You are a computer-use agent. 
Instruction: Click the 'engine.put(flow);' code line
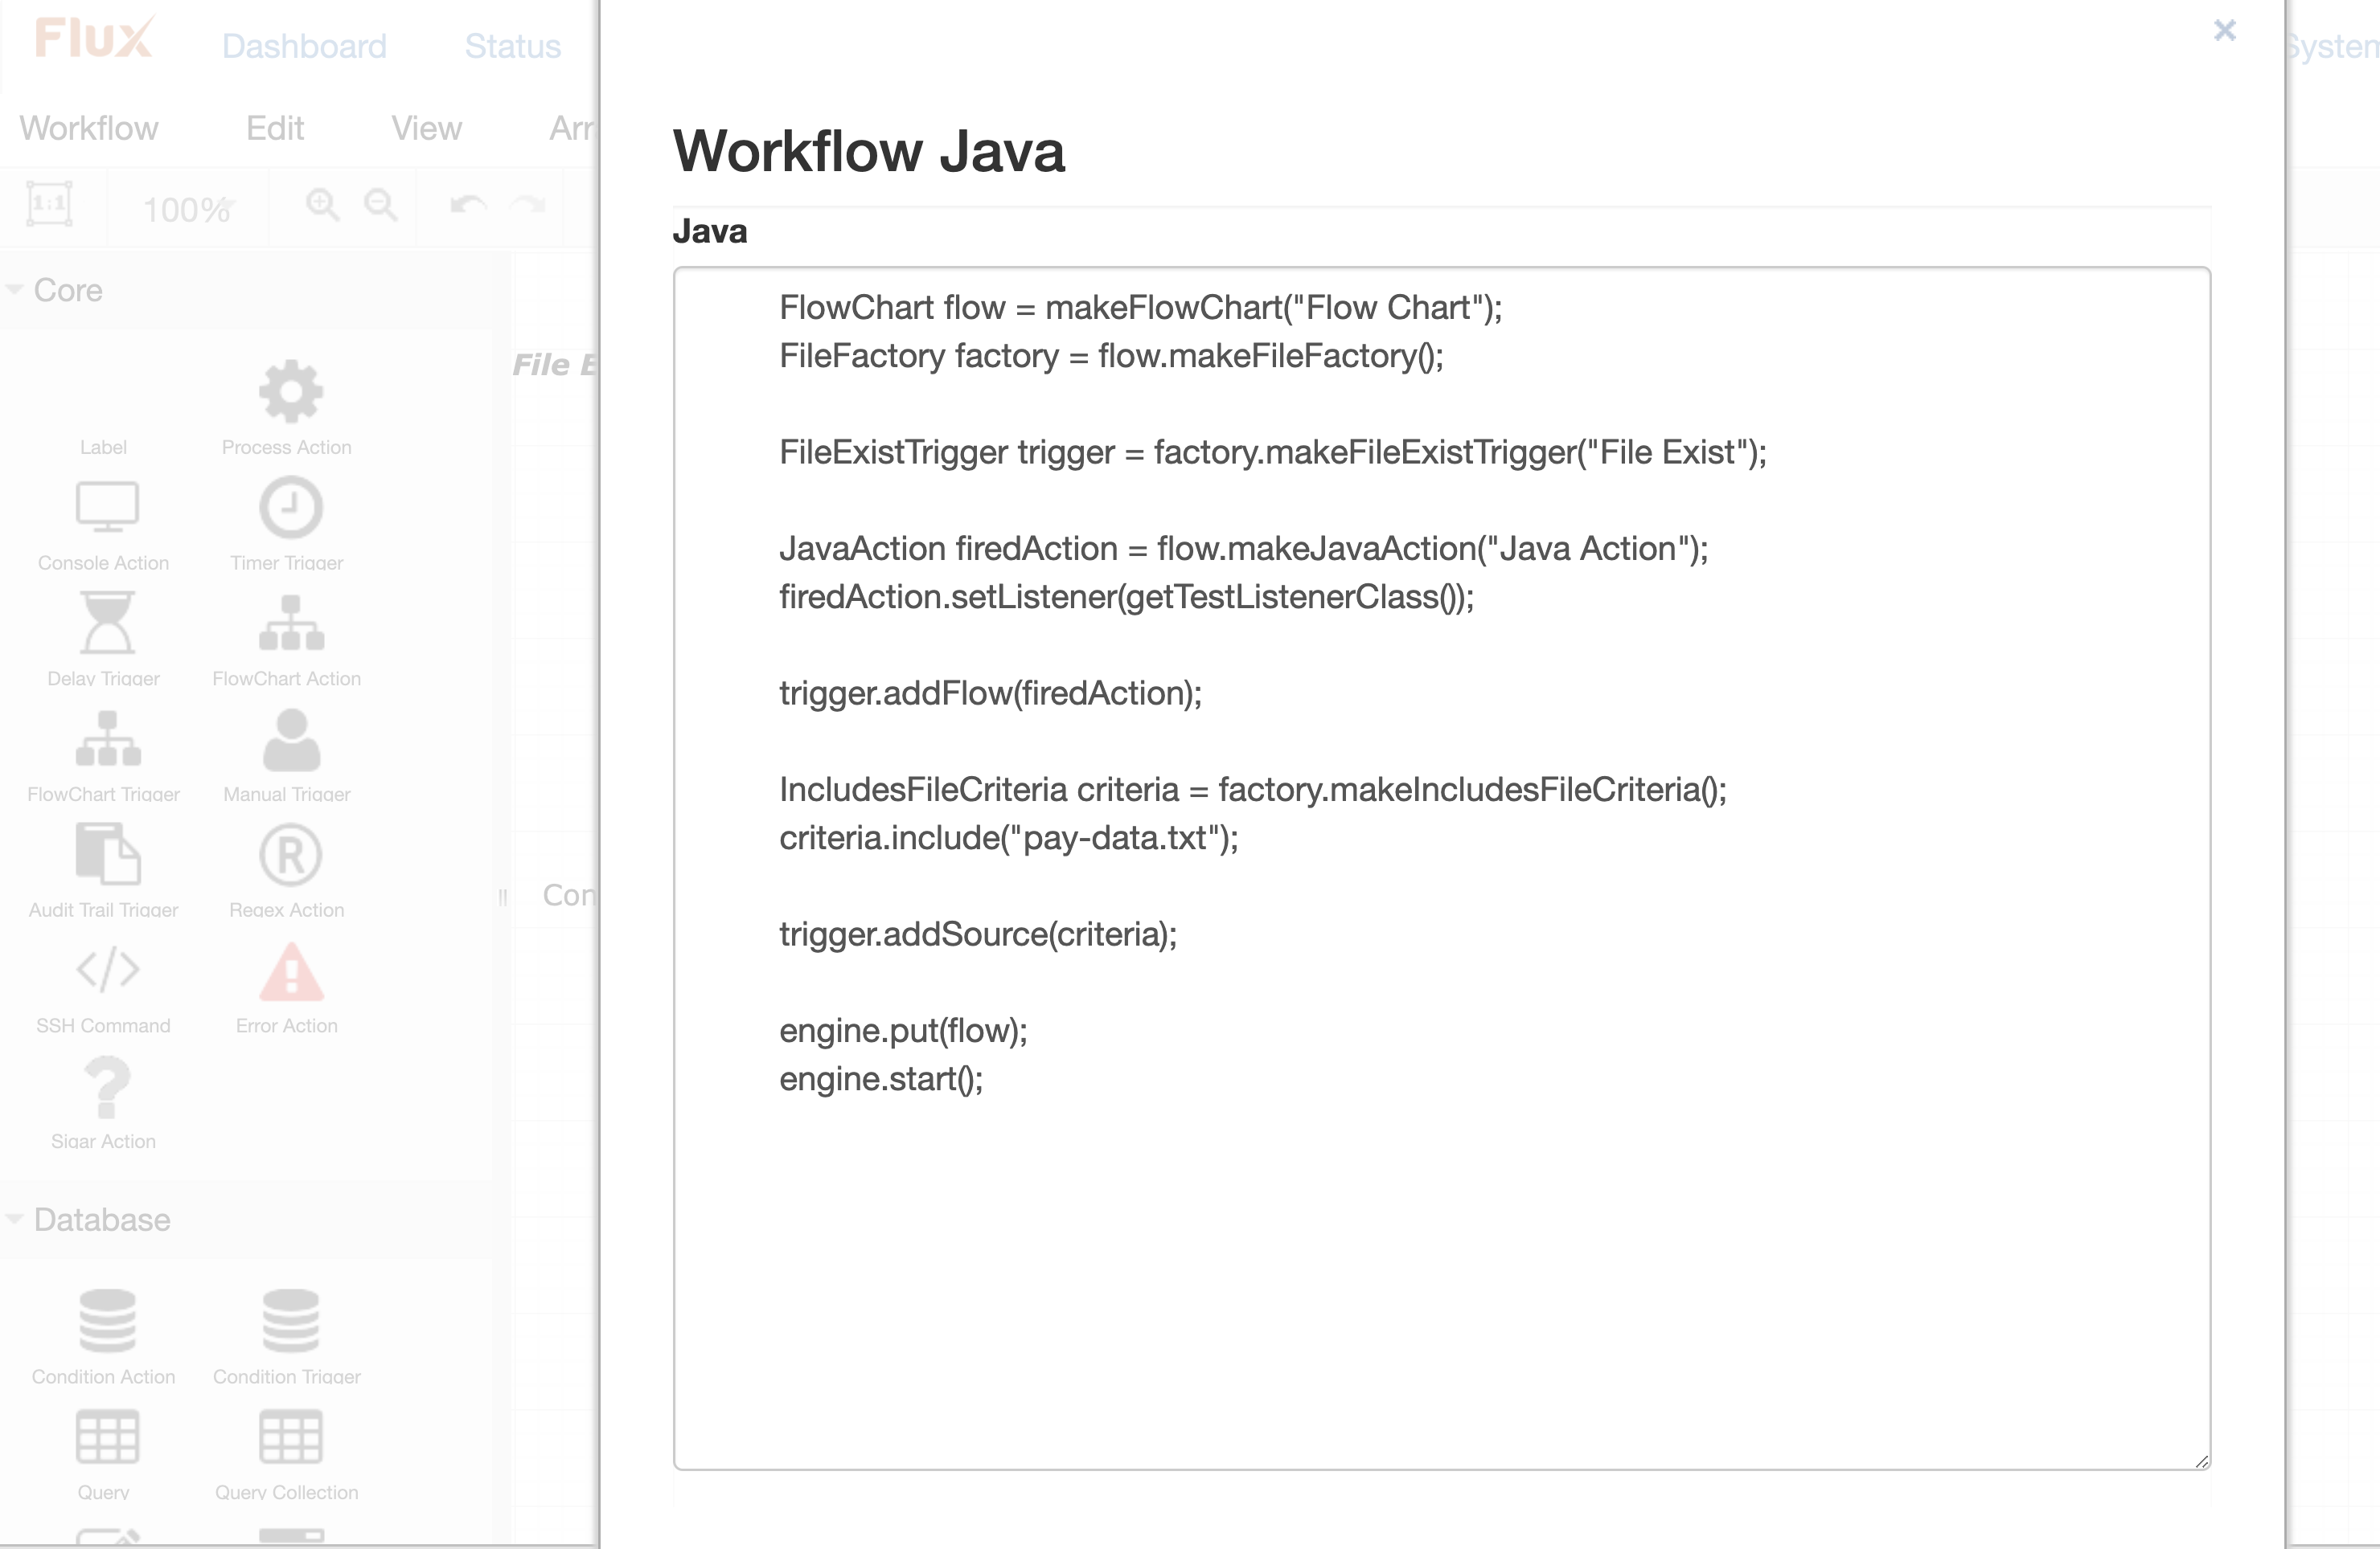point(903,1030)
